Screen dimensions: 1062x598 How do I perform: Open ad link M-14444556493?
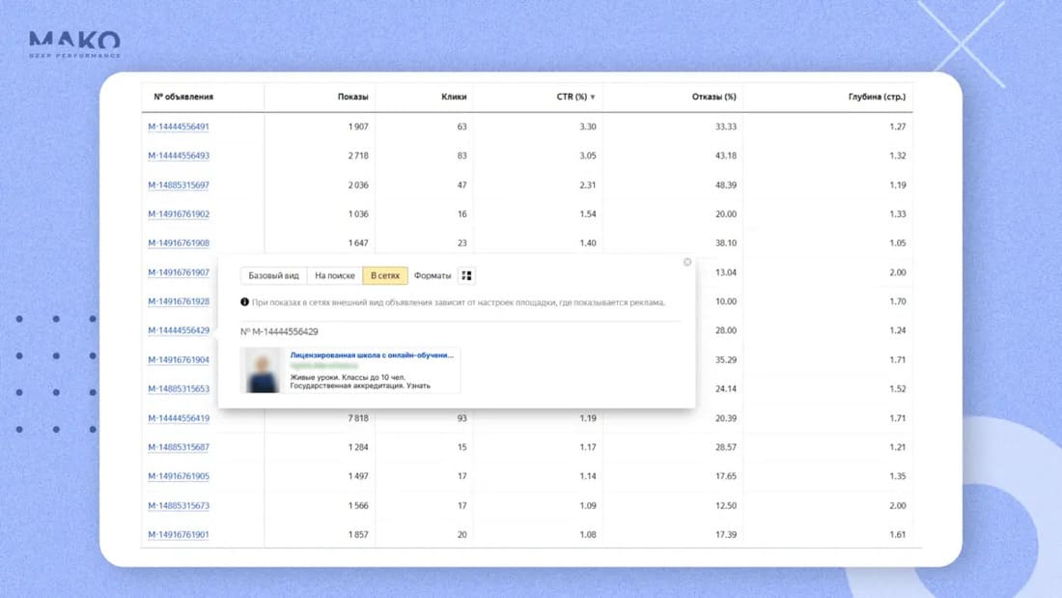pyautogui.click(x=179, y=156)
